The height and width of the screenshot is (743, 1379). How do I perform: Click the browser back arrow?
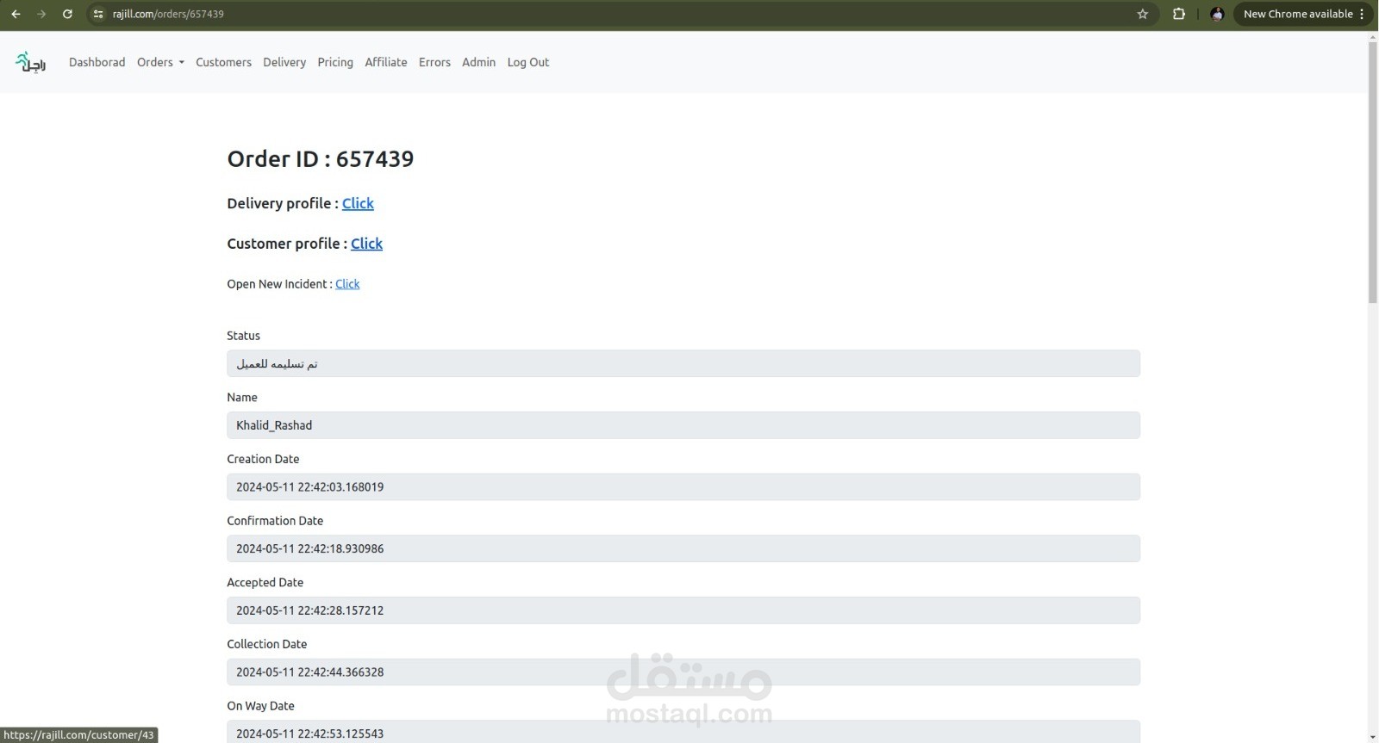pos(16,14)
